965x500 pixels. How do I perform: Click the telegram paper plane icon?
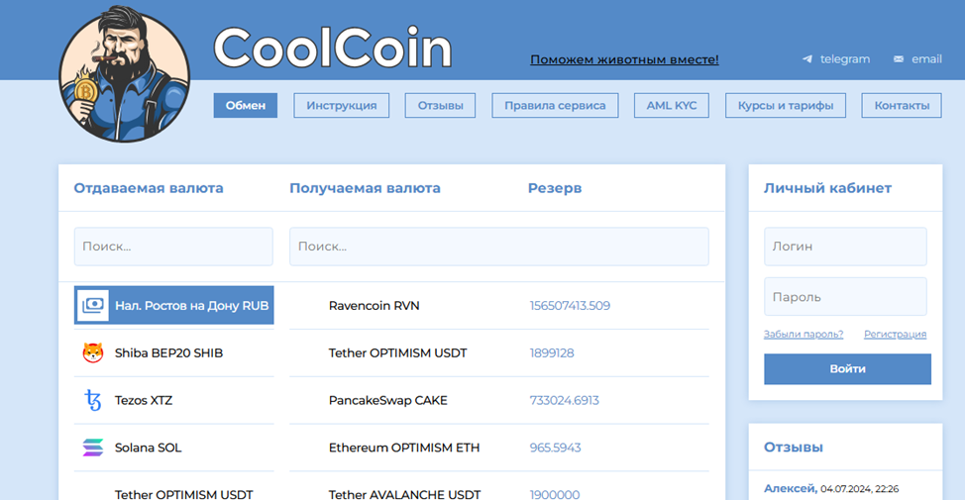pos(807,59)
